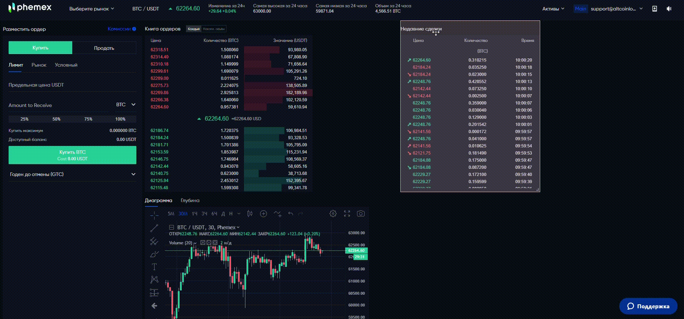
Task: Open the Активы assets dropdown
Action: point(553,9)
